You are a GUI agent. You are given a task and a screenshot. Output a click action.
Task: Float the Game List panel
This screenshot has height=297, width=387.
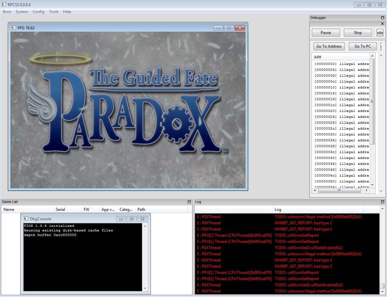point(189,202)
